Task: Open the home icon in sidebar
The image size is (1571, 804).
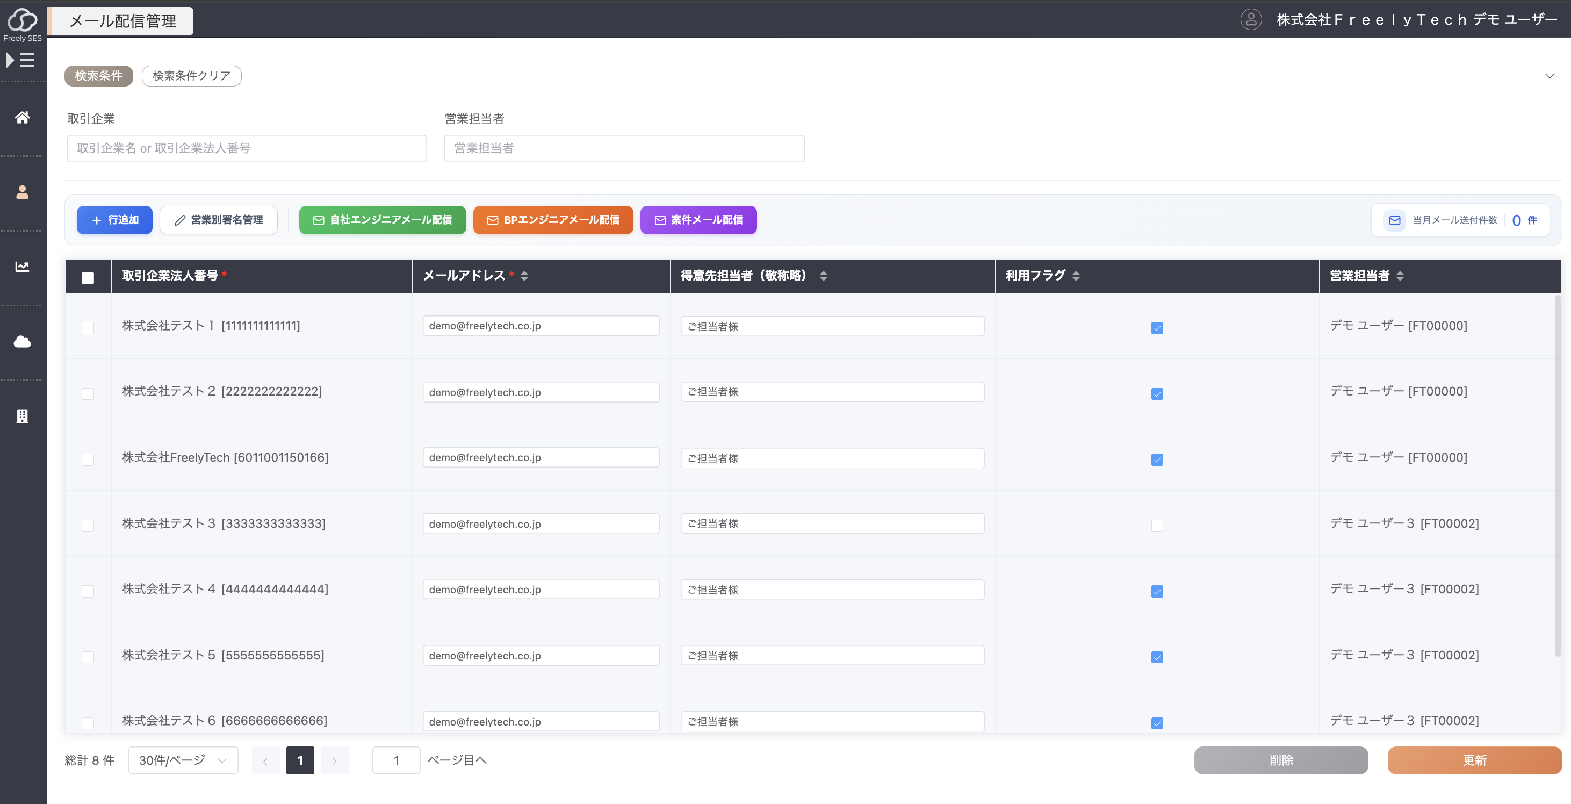Action: 23,117
